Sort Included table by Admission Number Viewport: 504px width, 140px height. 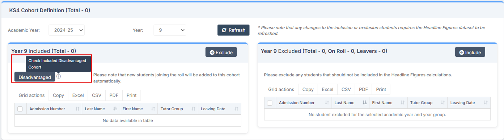tap(54, 109)
